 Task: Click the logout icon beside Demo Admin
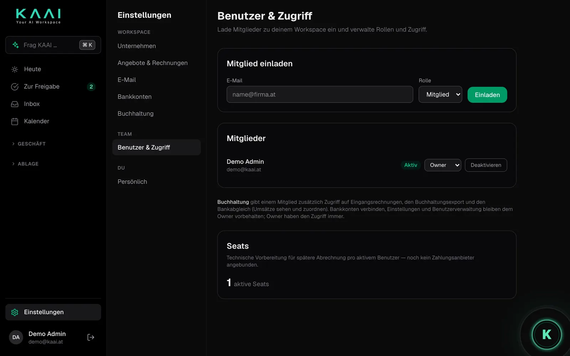91,337
